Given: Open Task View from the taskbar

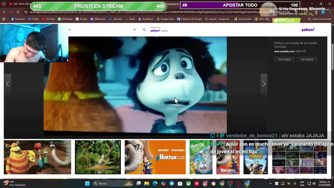Looking at the screenshot, I should pyautogui.click(x=138, y=183).
